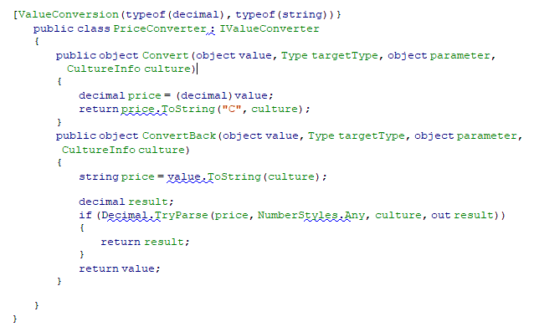Screen dimensions: 539x332
Task: Click the "C" format string literal
Action: [x=232, y=109]
